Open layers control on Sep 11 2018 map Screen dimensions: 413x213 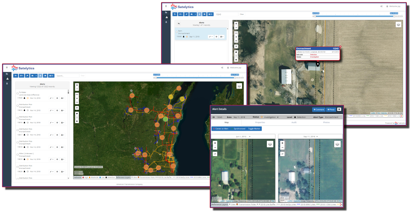pos(337,144)
